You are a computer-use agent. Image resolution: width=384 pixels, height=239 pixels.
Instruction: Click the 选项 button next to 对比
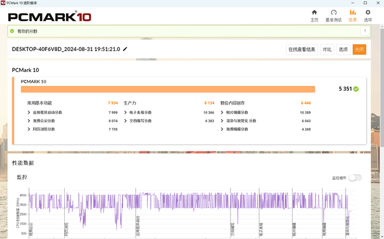(x=343, y=49)
